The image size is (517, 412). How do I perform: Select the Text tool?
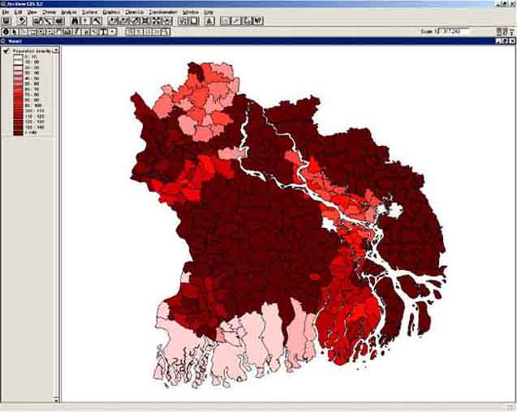(x=104, y=32)
